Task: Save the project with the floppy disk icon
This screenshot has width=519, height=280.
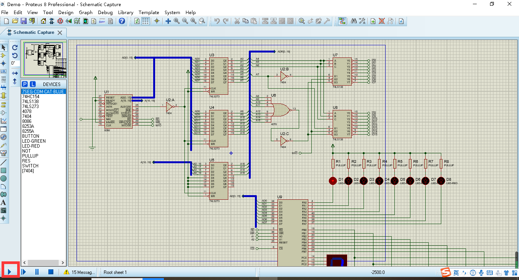Action: pos(24,21)
